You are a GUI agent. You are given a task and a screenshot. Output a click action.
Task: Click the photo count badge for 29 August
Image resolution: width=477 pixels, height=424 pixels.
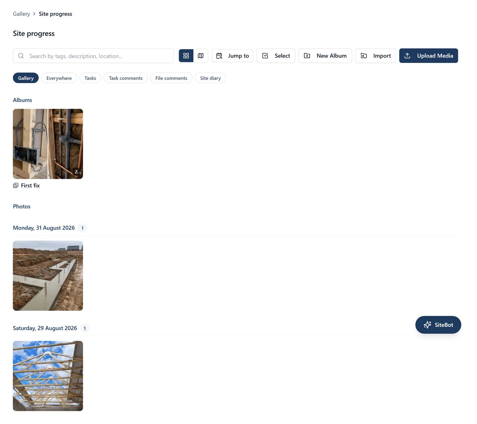point(85,328)
